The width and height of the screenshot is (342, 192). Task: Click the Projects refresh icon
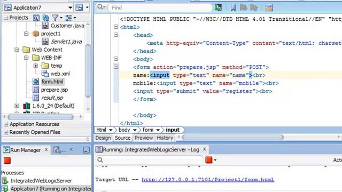45,18
